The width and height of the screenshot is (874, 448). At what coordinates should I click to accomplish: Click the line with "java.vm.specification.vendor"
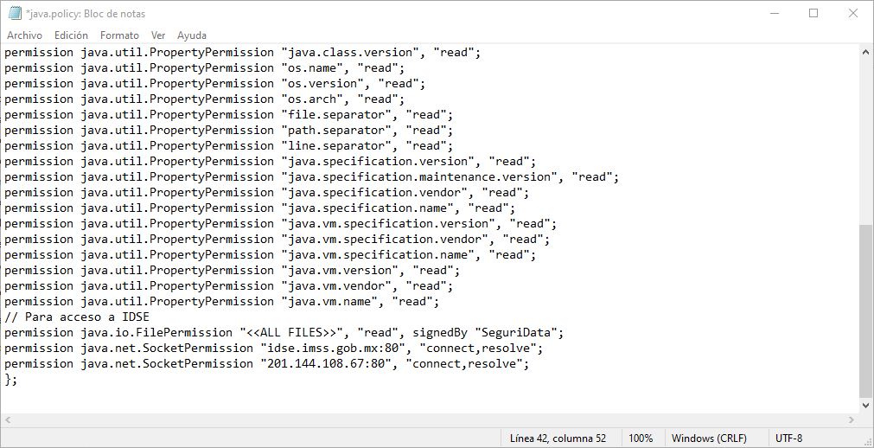277,240
